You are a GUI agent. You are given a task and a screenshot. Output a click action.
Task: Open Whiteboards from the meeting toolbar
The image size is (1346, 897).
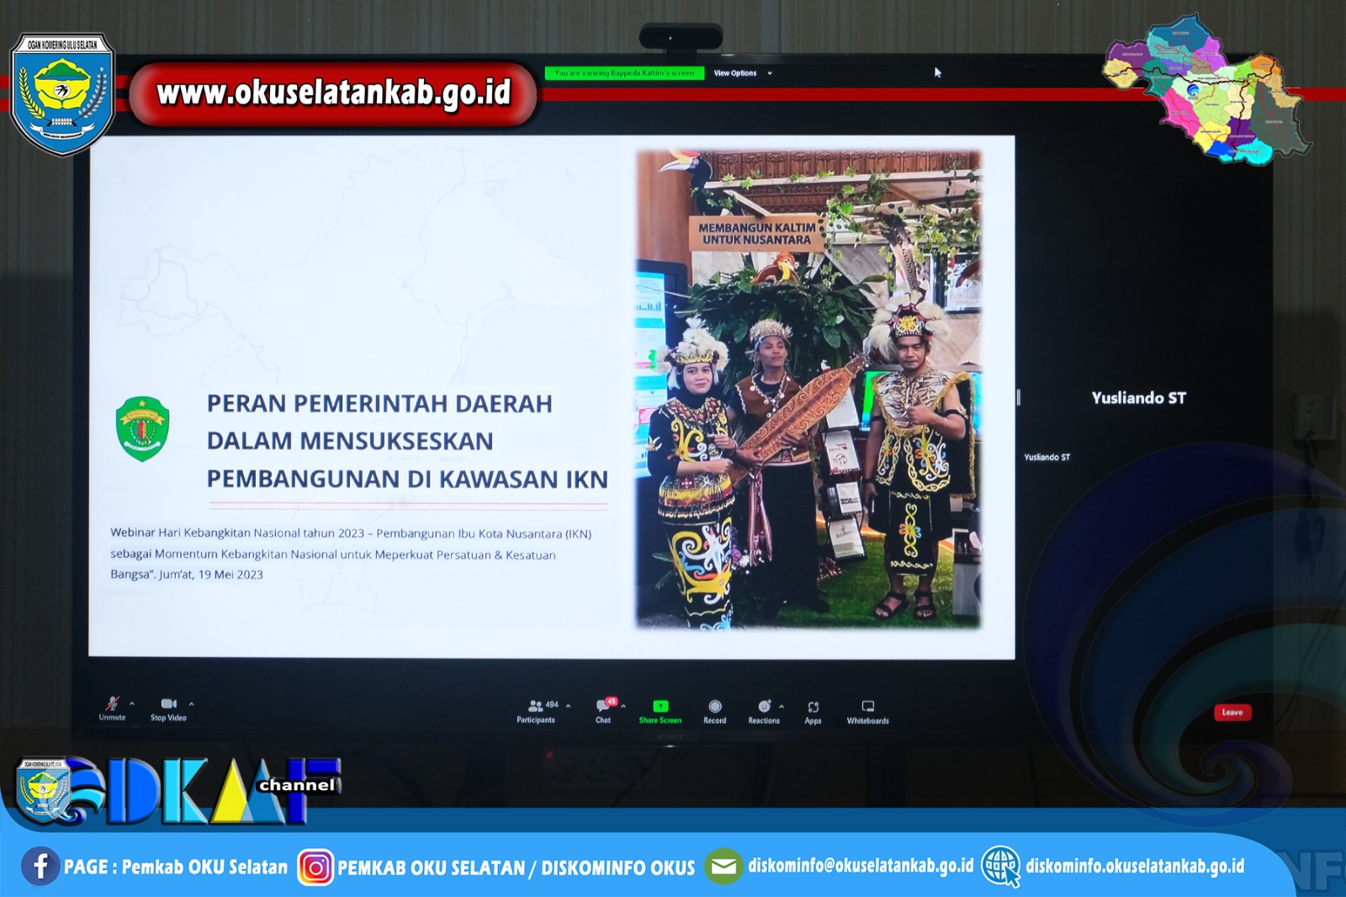click(867, 707)
